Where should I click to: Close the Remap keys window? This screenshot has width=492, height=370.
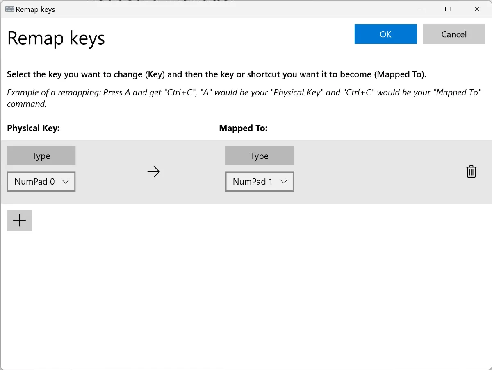click(x=477, y=9)
